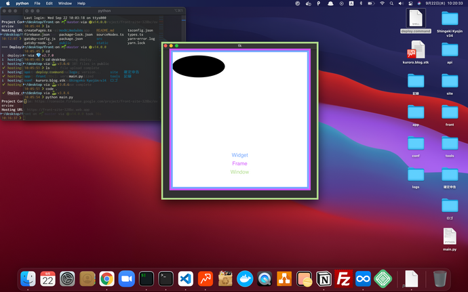The width and height of the screenshot is (468, 292).
Task: Click the Frame label in tk window
Action: coord(239,163)
